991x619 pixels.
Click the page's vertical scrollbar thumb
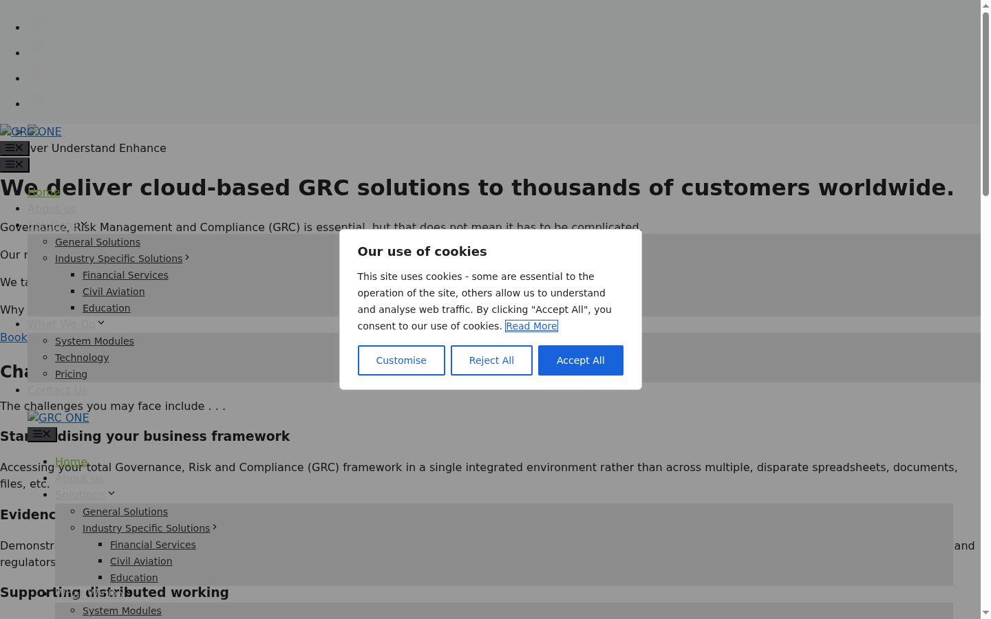click(x=986, y=105)
